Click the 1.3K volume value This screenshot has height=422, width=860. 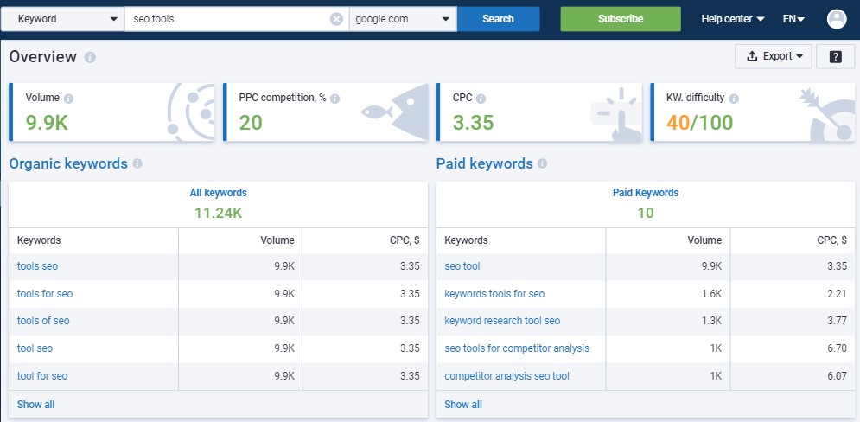[x=712, y=321]
